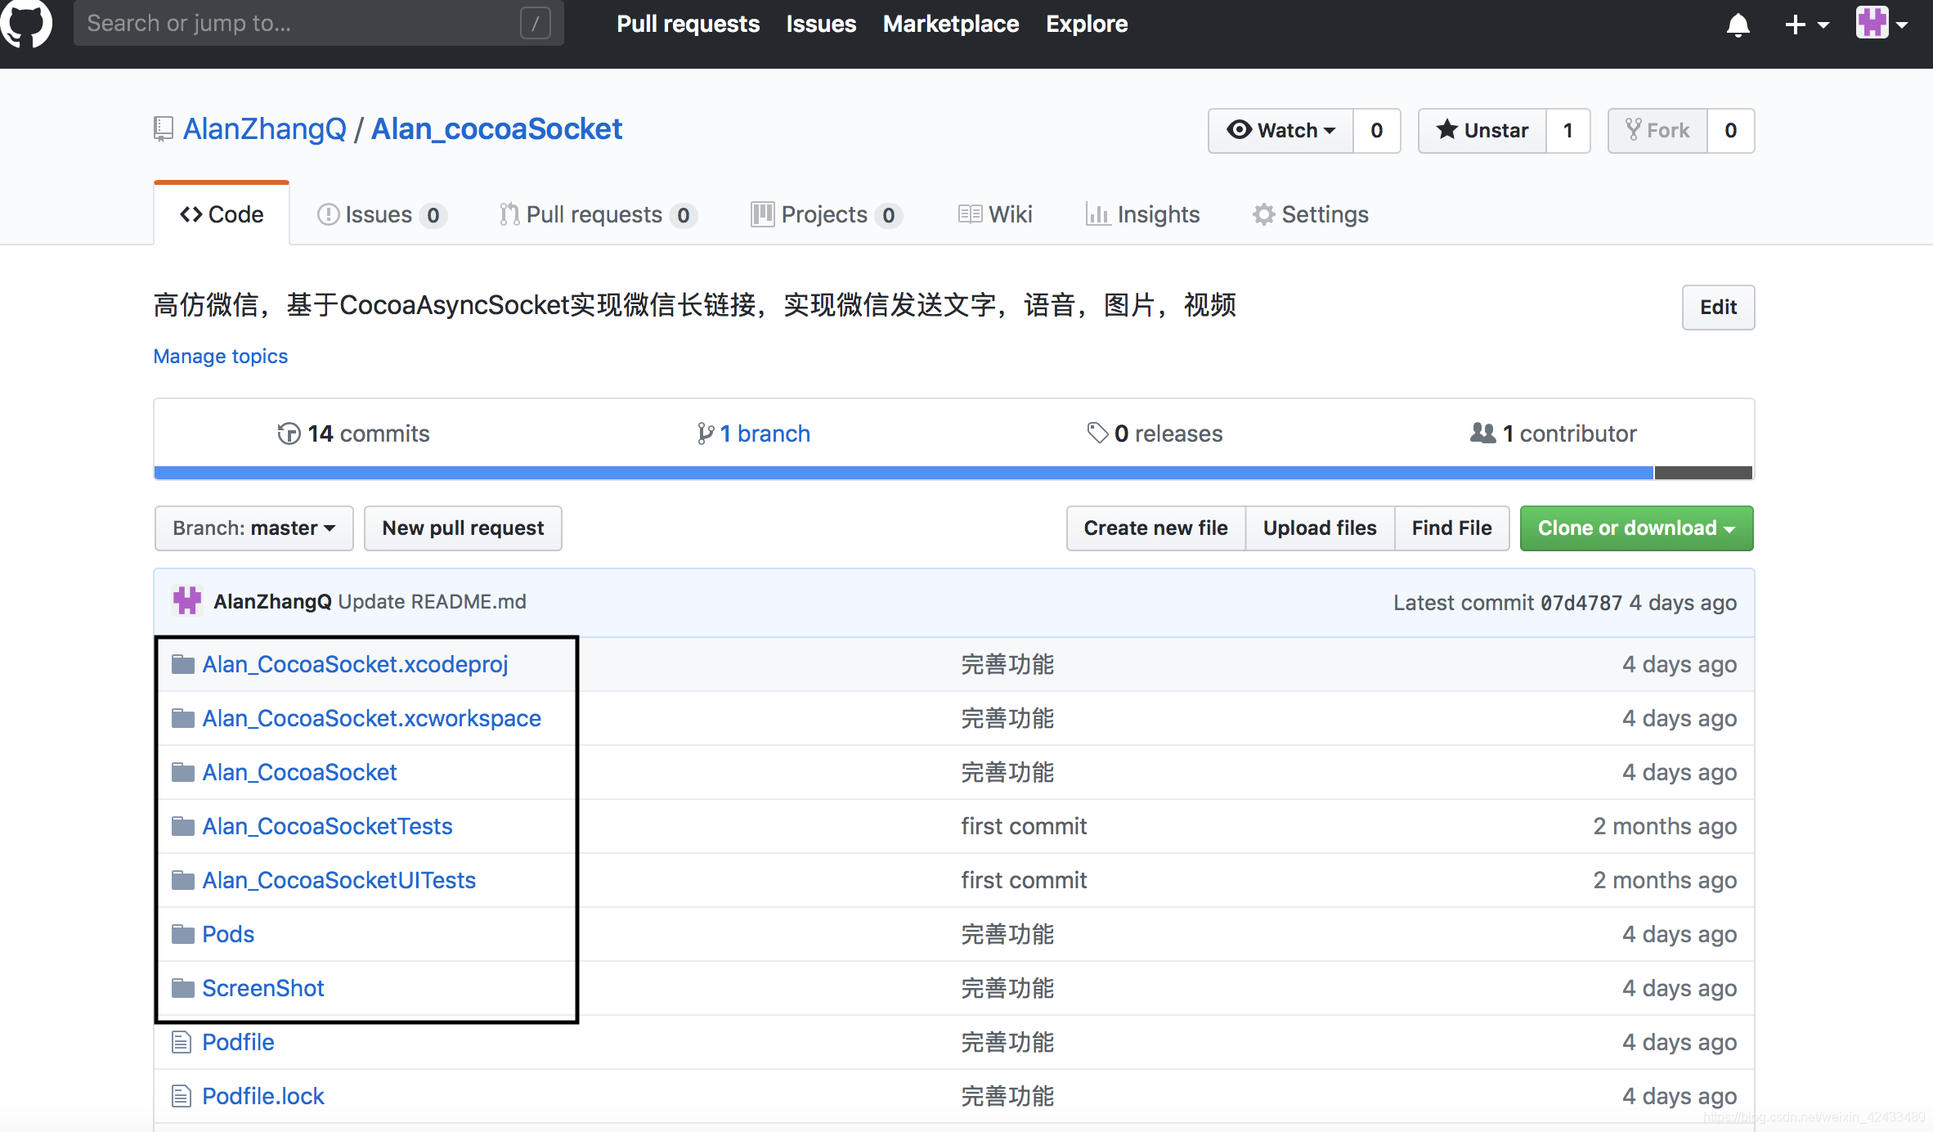The image size is (1933, 1132).
Task: Open the ScreenShot folder
Action: pos(262,988)
